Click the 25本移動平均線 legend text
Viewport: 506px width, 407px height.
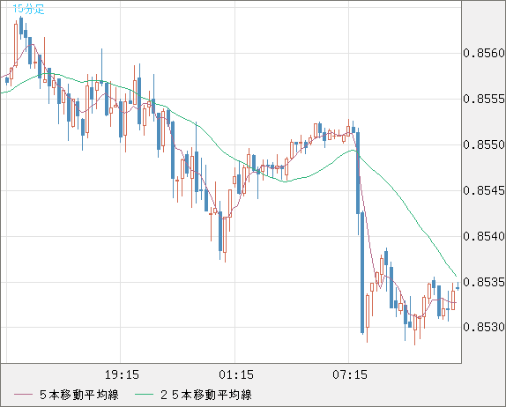[206, 395]
